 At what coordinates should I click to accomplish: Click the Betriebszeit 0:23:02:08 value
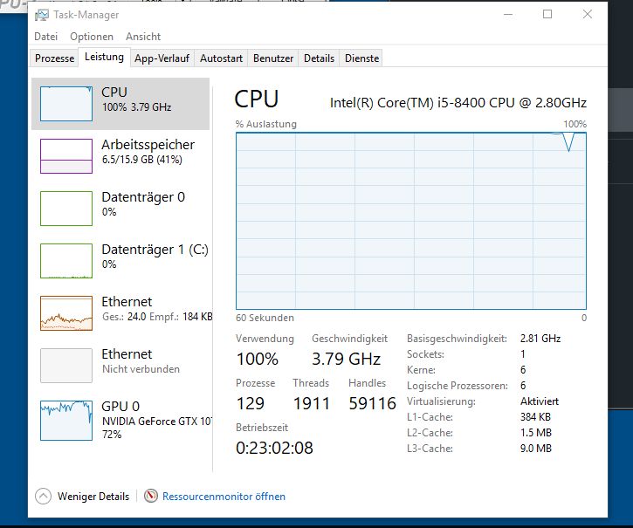click(x=274, y=448)
